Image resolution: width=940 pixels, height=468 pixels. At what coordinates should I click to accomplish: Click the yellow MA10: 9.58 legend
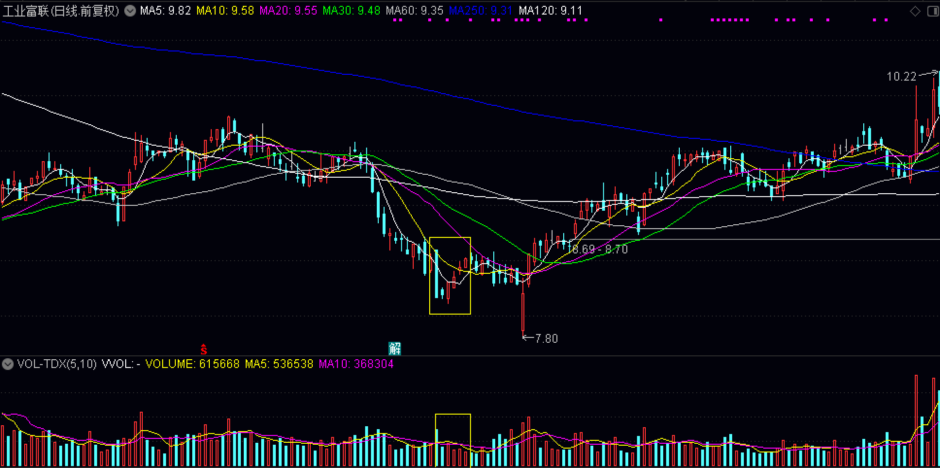pos(225,11)
